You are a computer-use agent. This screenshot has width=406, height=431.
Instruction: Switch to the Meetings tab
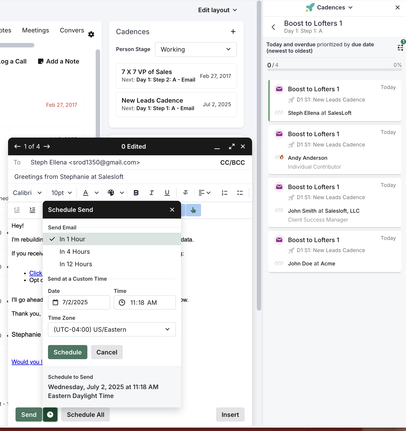[35, 30]
